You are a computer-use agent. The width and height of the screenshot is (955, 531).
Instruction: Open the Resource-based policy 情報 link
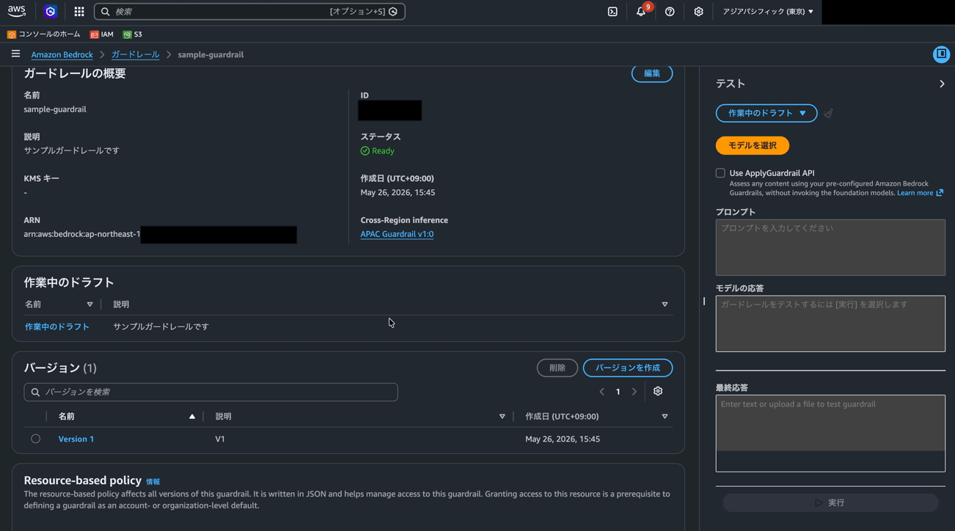pos(153,482)
